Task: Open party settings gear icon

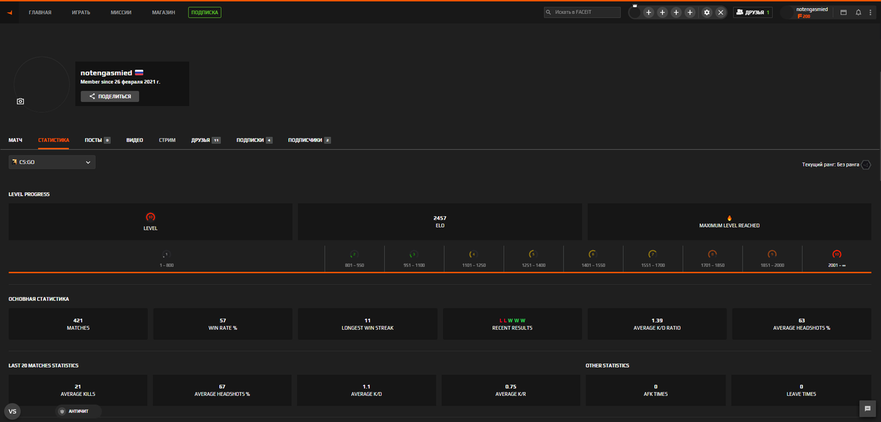Action: [706, 12]
